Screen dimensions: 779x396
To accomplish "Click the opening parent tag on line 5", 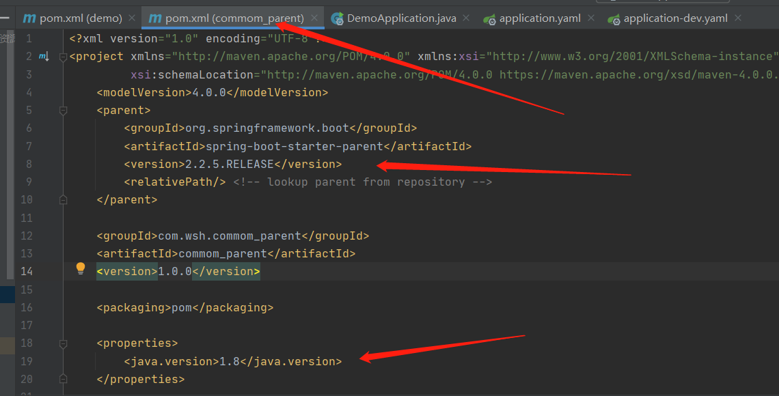I will 124,110.
